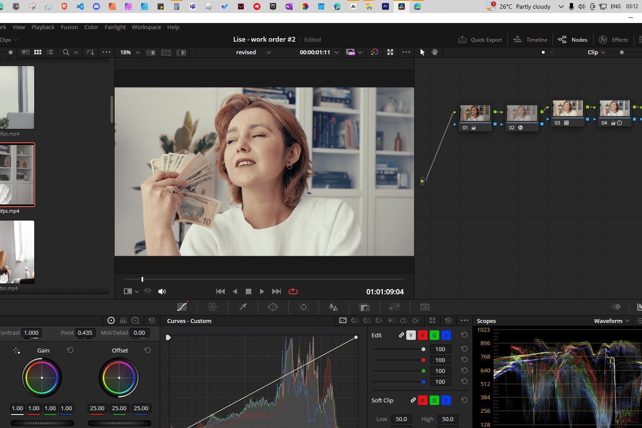642x428 pixels.
Task: Click the Quick Export button
Action: (480, 40)
